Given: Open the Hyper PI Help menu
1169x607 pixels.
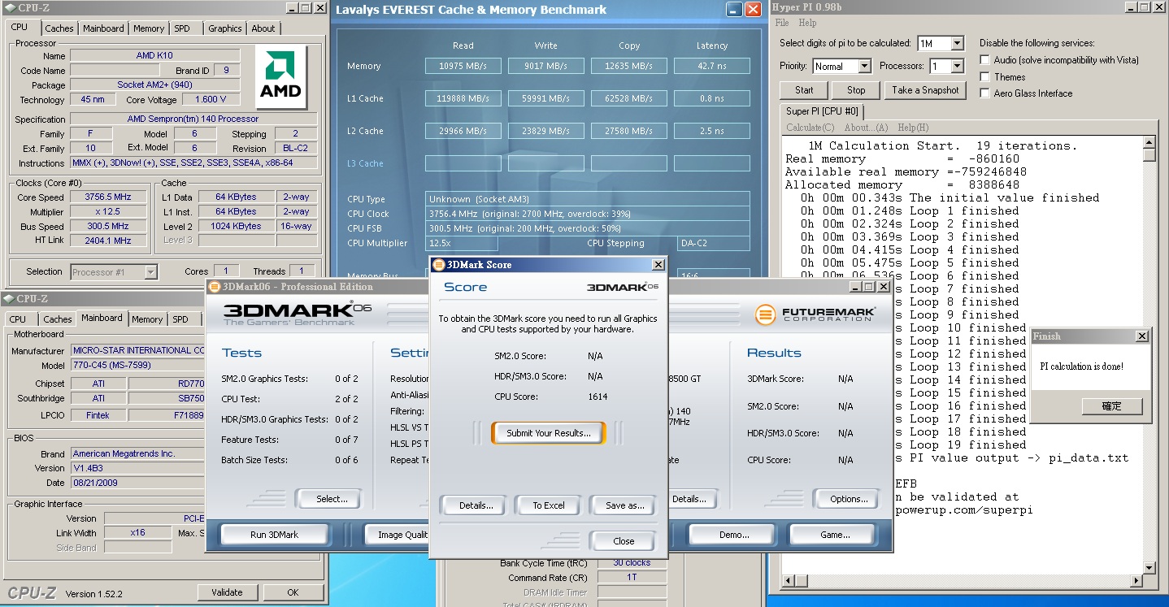Looking at the screenshot, I should click(x=807, y=23).
